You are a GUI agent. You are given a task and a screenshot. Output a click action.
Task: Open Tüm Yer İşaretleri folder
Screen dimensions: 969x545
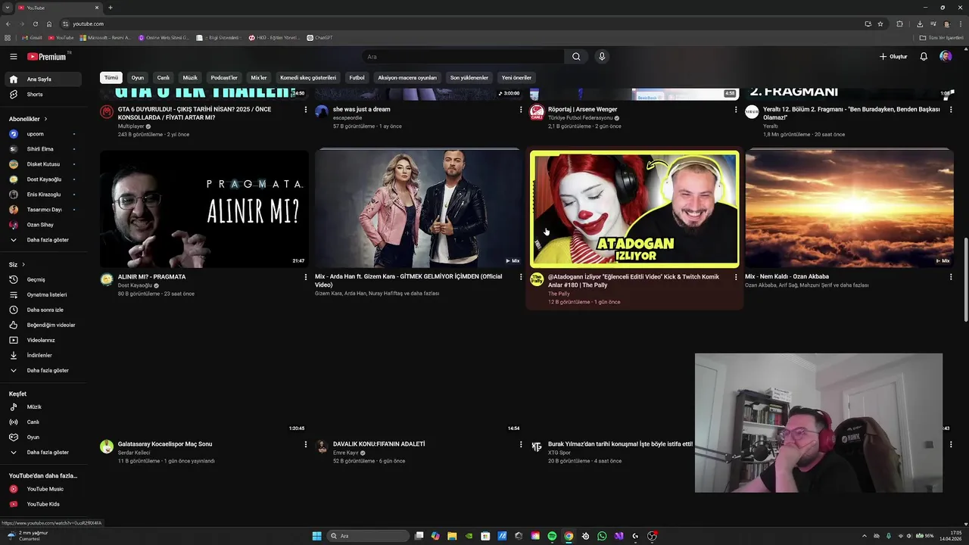point(941,37)
